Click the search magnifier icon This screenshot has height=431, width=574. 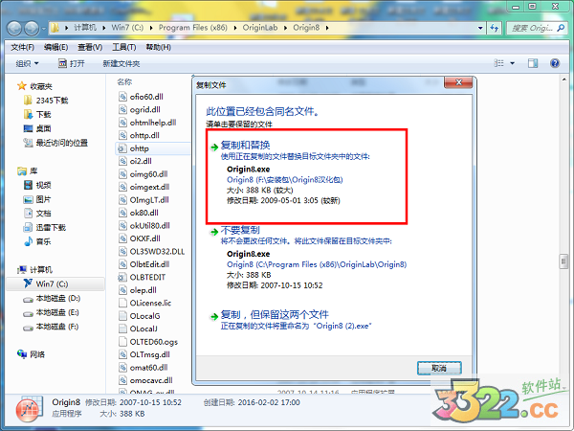pyautogui.click(x=561, y=28)
